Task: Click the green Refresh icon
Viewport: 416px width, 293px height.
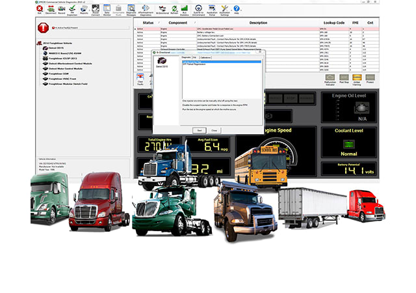Action: click(174, 10)
